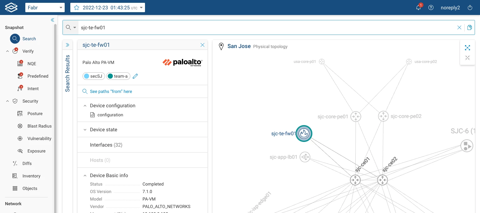Open the Search page in sidebar
480x213 pixels.
coord(29,39)
